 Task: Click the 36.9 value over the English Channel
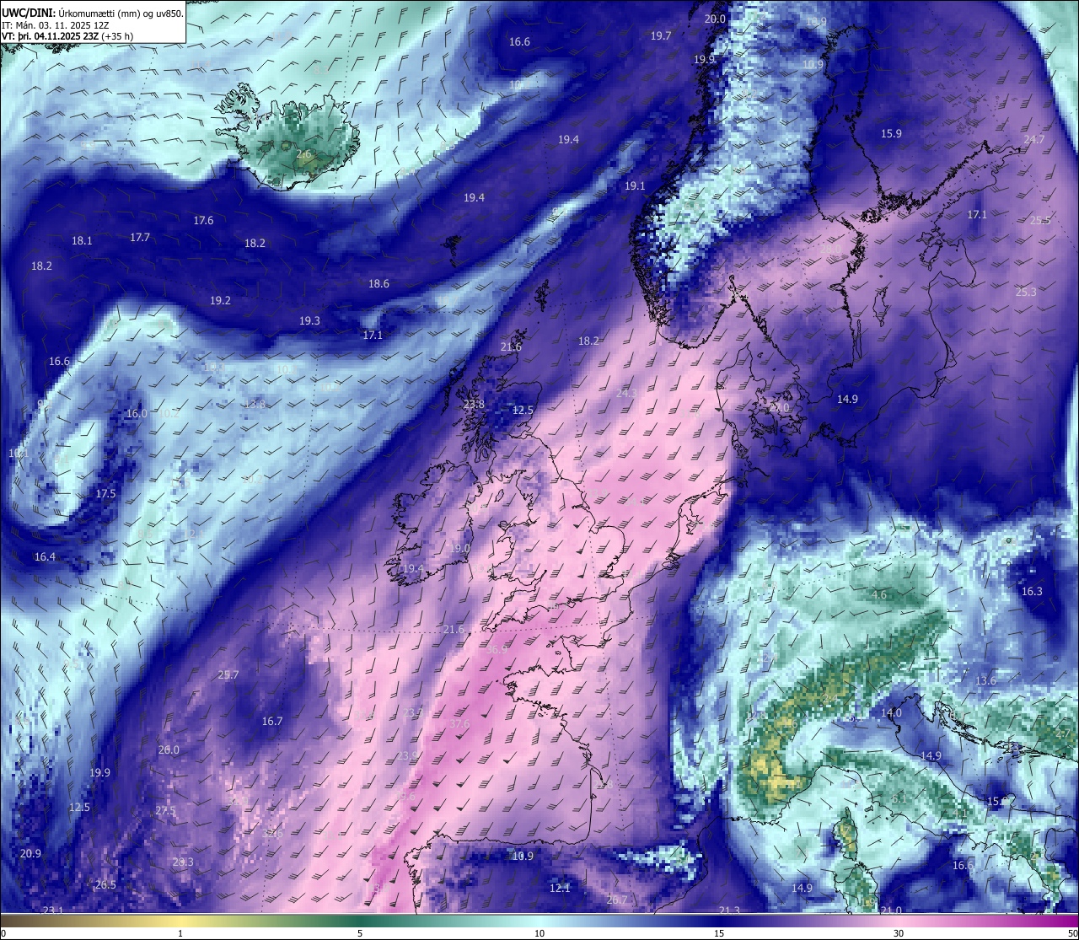pyautogui.click(x=497, y=649)
